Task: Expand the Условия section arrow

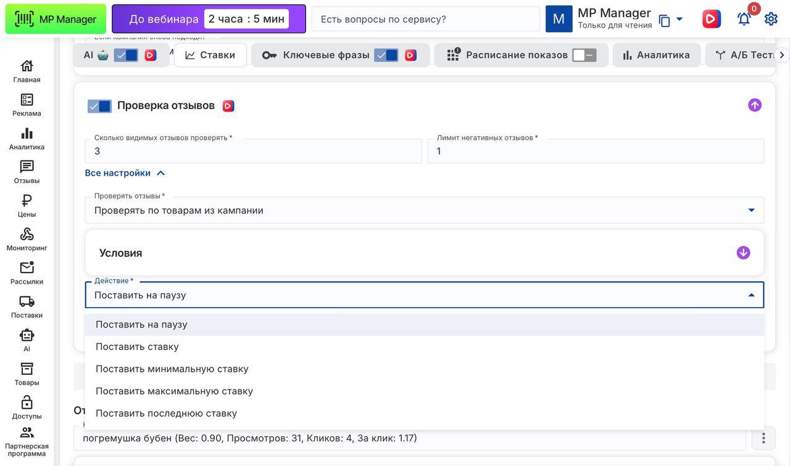Action: (743, 253)
